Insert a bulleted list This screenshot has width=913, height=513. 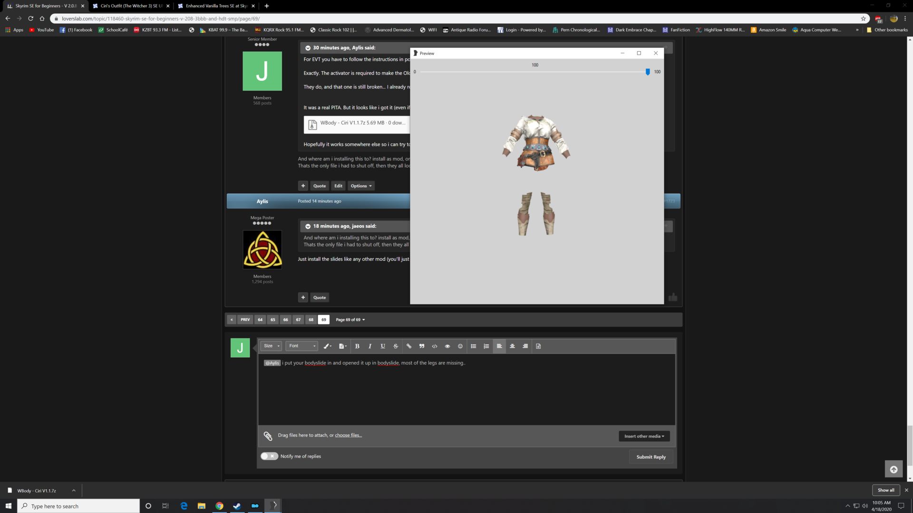coord(474,346)
